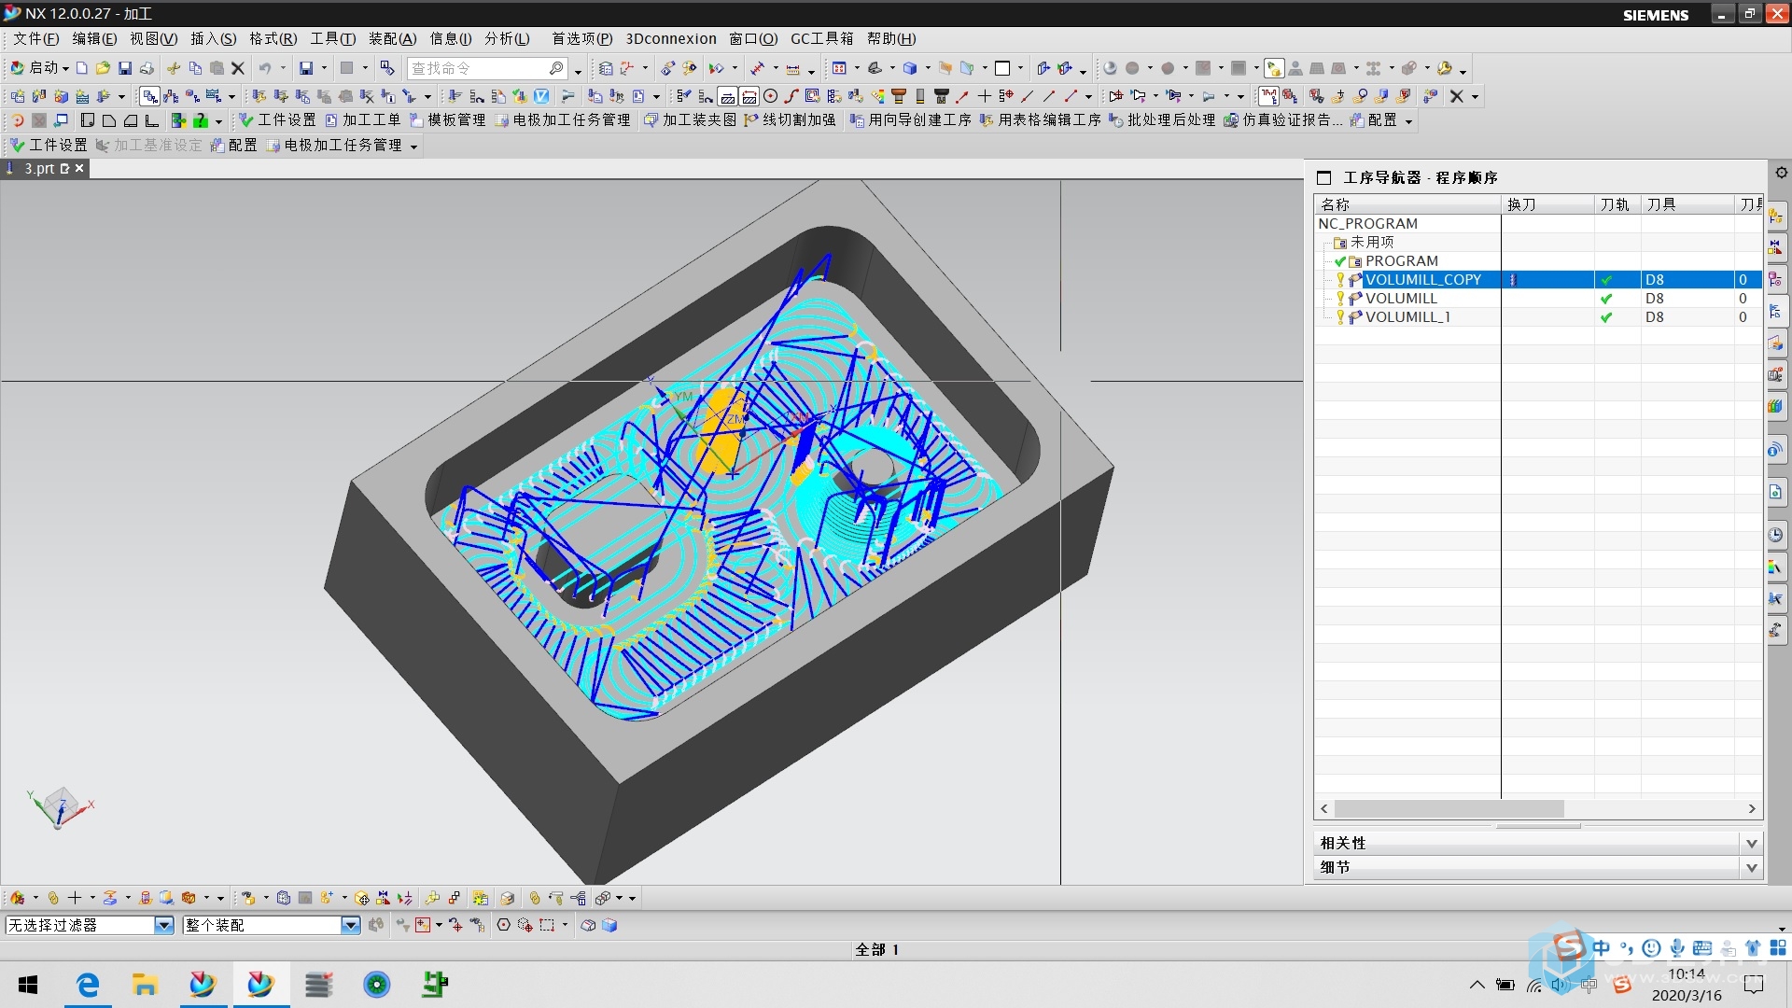The height and width of the screenshot is (1008, 1792).
Task: Open dropdown arrow after 配置 in third row
Action: pos(1408,121)
